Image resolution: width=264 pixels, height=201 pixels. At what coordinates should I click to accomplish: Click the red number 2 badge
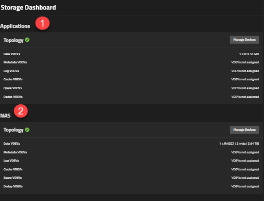point(21,111)
